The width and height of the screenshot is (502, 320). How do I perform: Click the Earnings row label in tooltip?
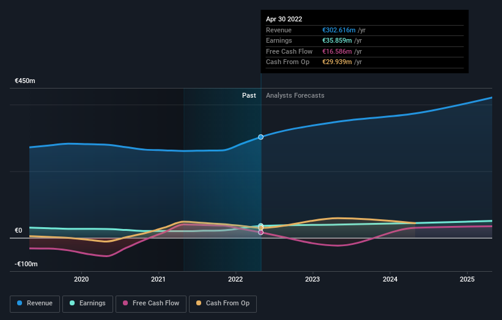[x=279, y=40]
